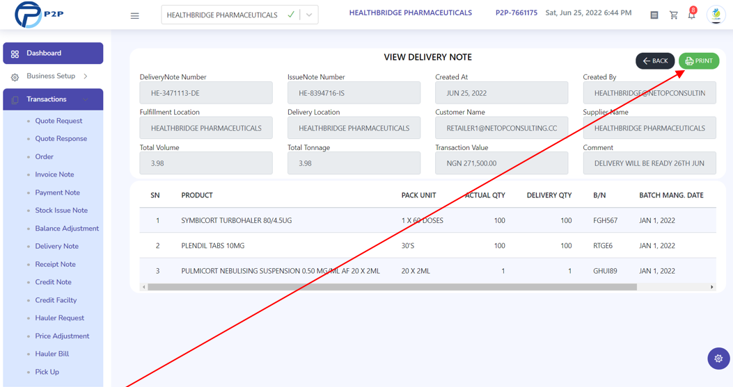Viewport: 733px width, 387px height.
Task: Click batch number RTGE6
Action: (x=603, y=245)
